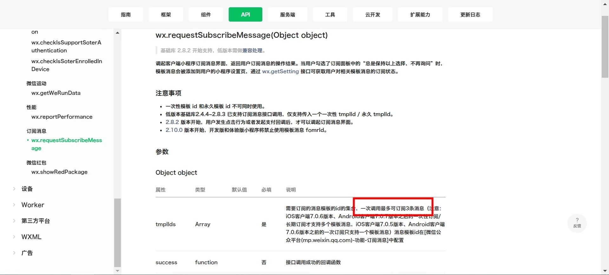Go to the 工具 tab
The height and width of the screenshot is (275, 609).
point(330,15)
